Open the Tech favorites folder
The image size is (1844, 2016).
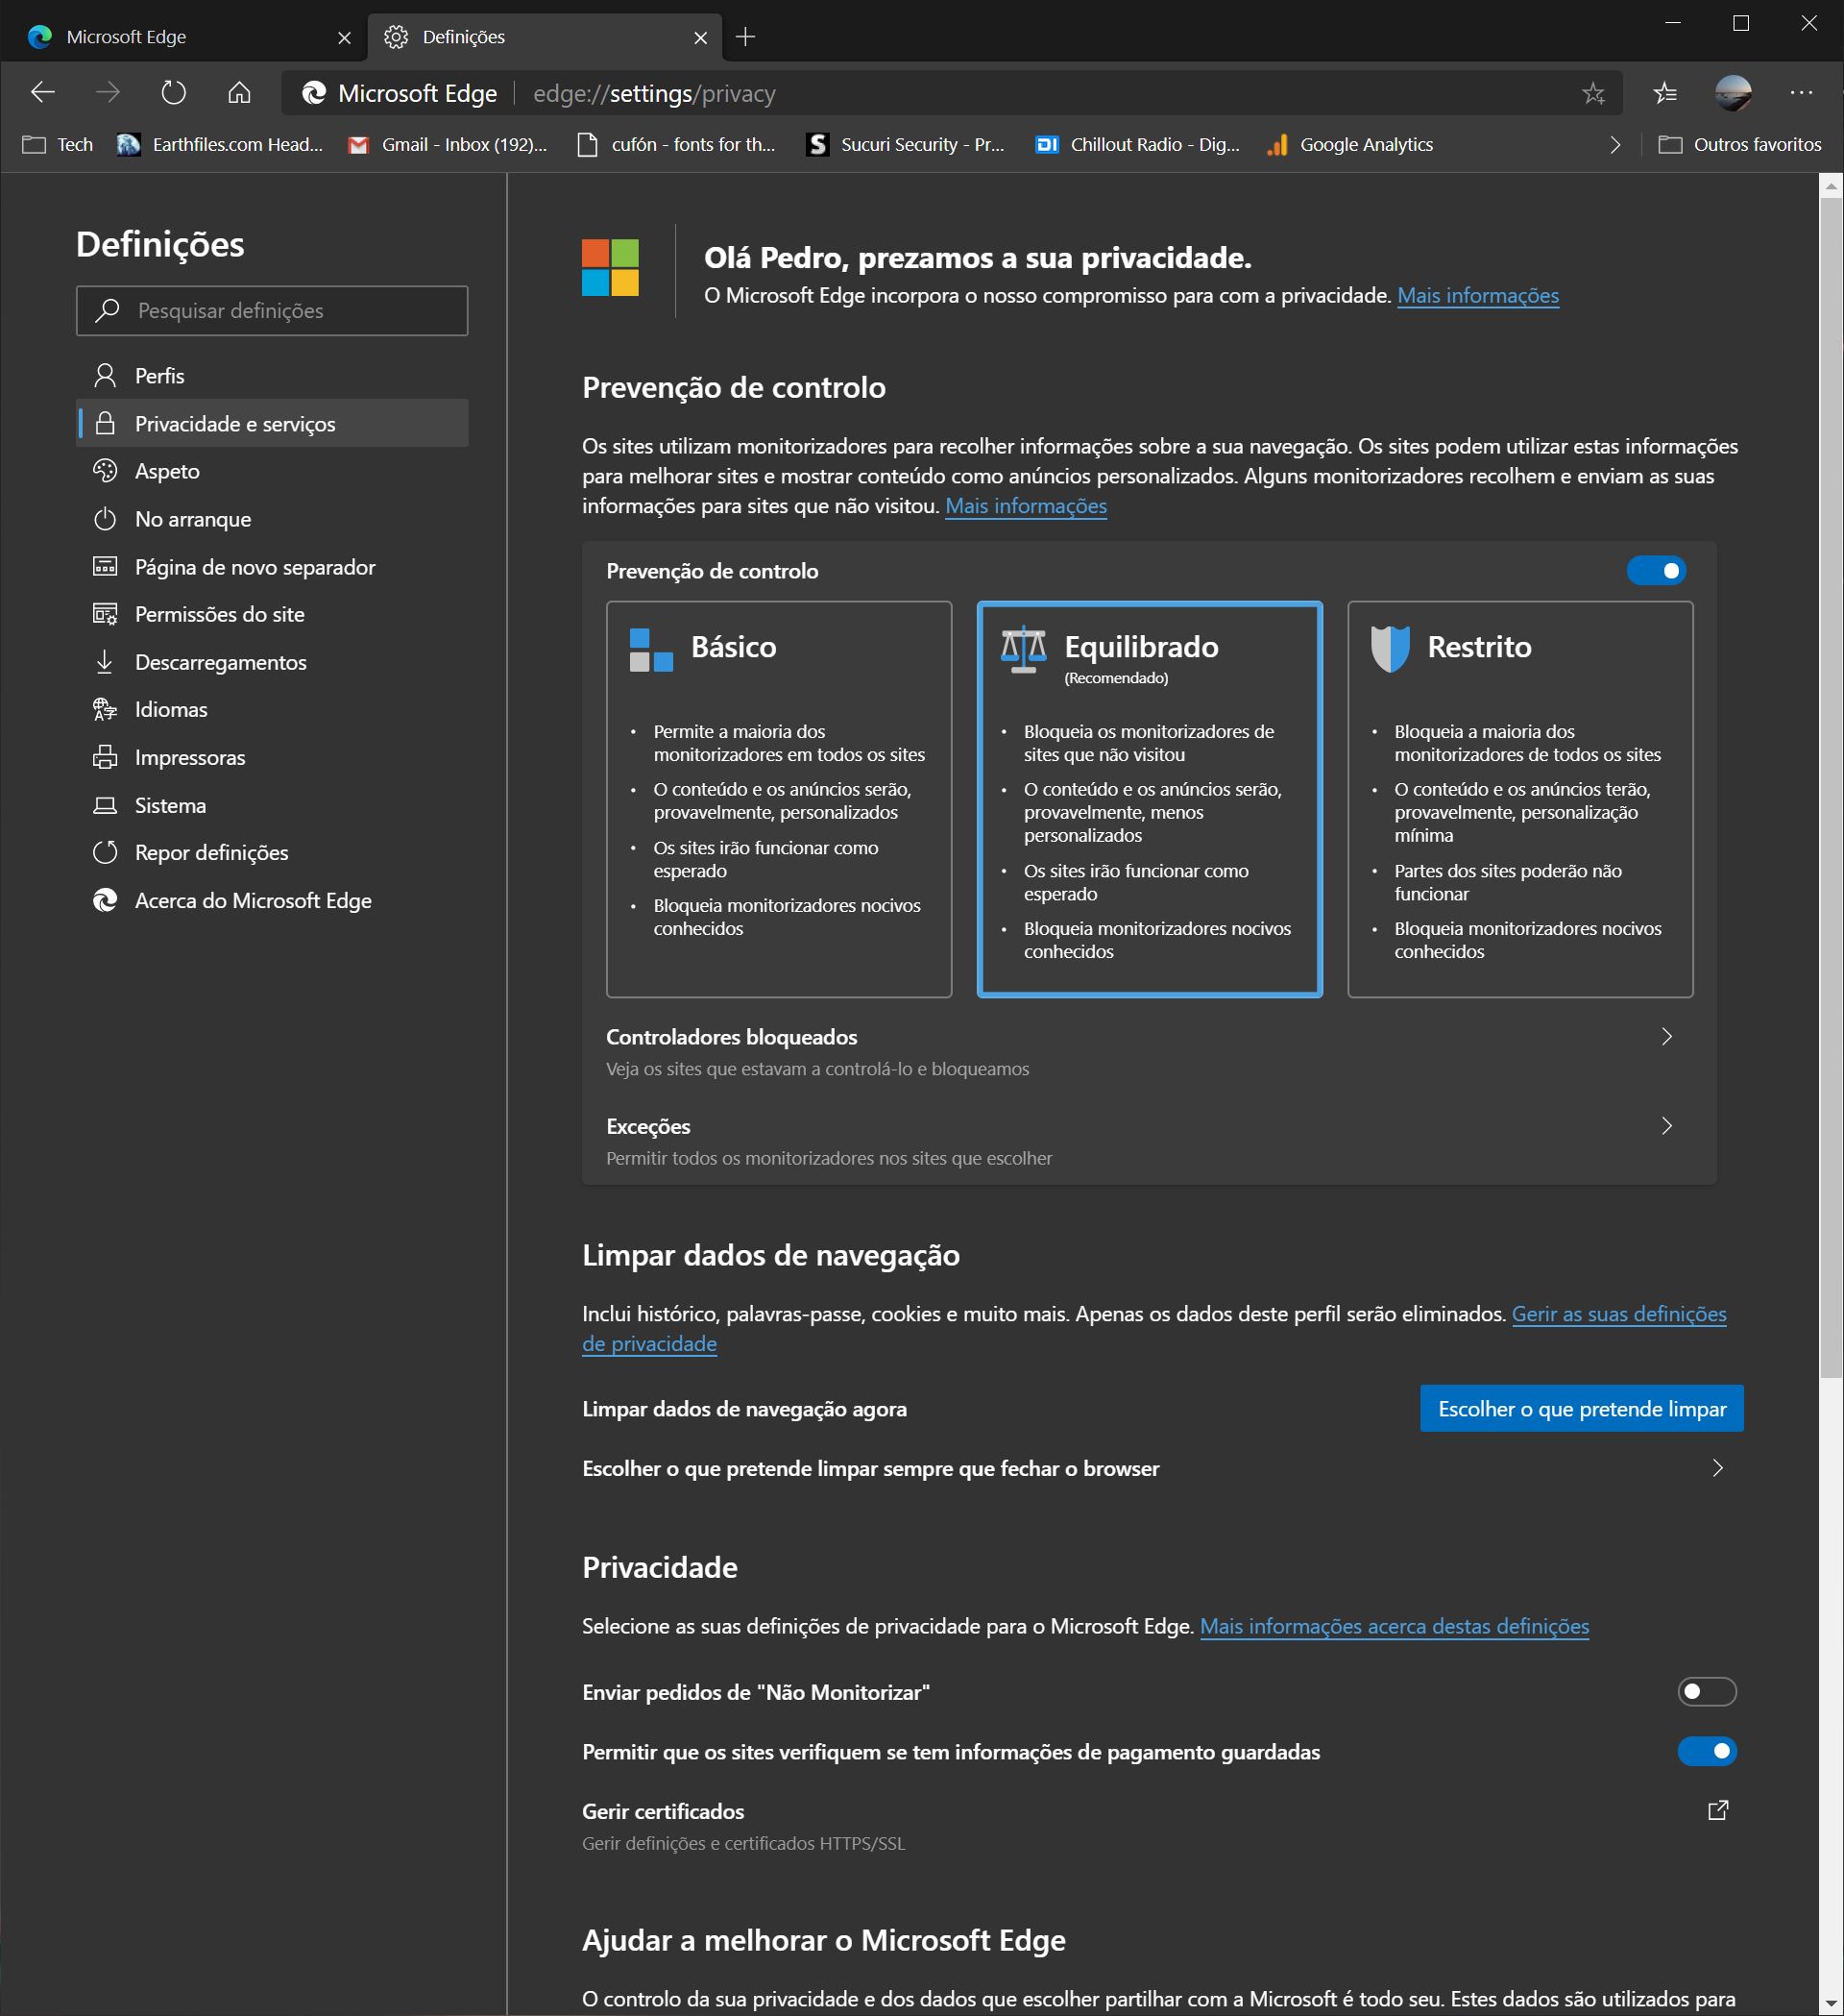[x=58, y=145]
